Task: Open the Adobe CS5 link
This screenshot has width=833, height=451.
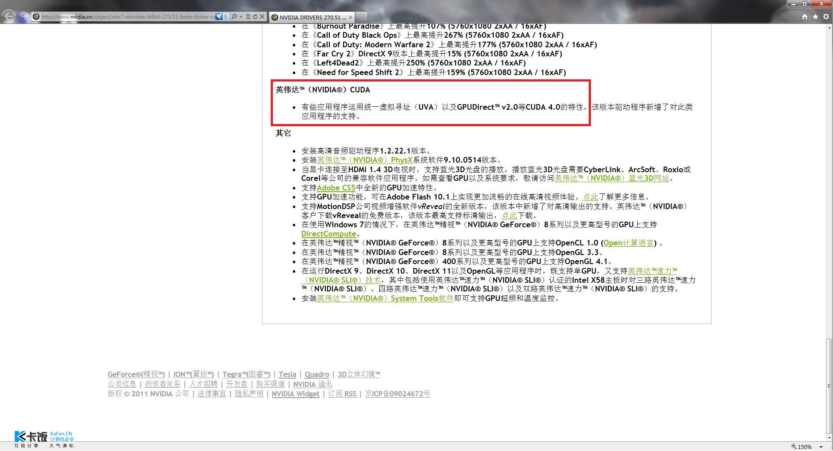Action: pyautogui.click(x=336, y=188)
